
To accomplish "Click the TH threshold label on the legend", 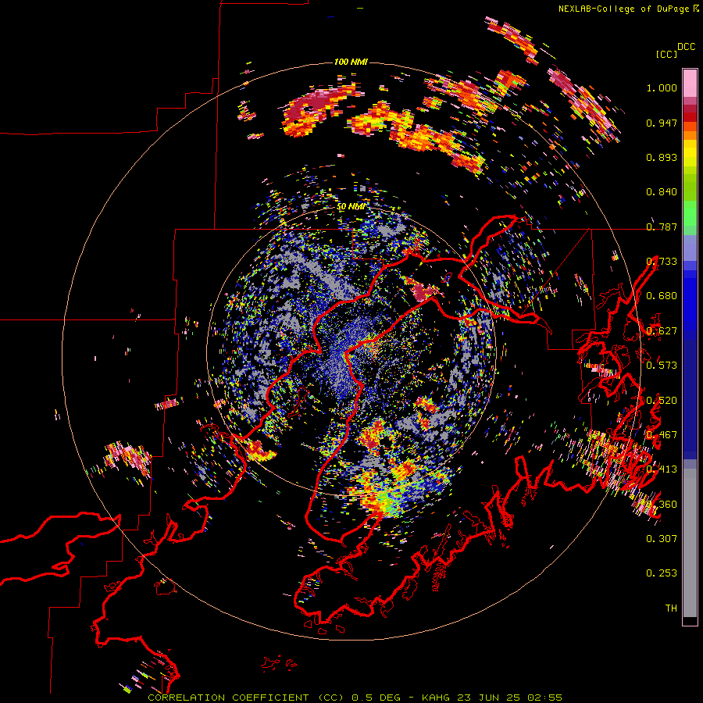I will click(x=671, y=608).
